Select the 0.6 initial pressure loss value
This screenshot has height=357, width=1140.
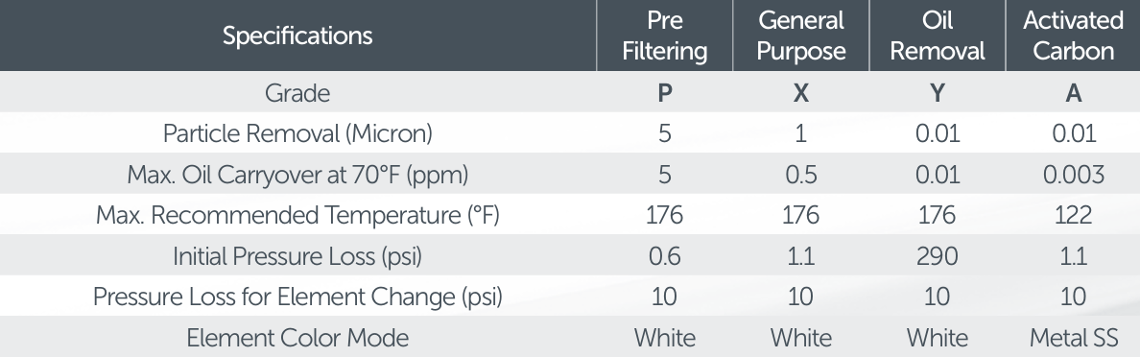pyautogui.click(x=664, y=256)
